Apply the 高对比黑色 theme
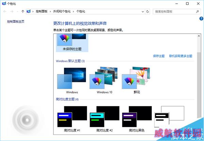This screenshot has width=204, height=141. 137,119
